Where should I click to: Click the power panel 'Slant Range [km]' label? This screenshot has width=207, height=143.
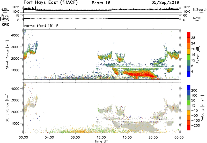tap(7, 54)
